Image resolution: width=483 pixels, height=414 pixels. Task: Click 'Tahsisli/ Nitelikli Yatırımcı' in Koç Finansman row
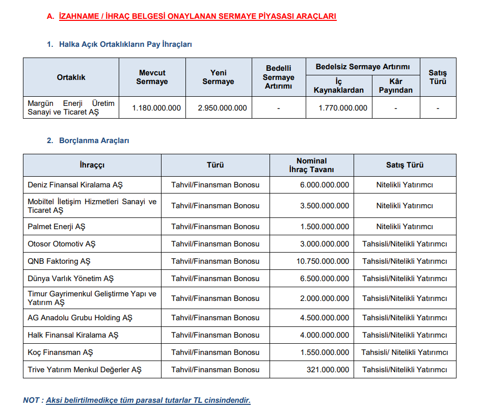(405, 352)
